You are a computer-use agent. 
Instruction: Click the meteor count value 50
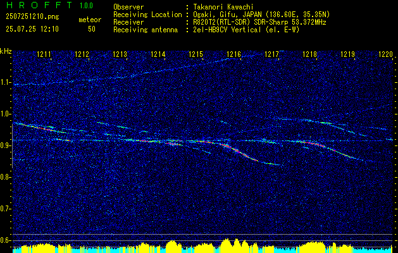point(92,29)
